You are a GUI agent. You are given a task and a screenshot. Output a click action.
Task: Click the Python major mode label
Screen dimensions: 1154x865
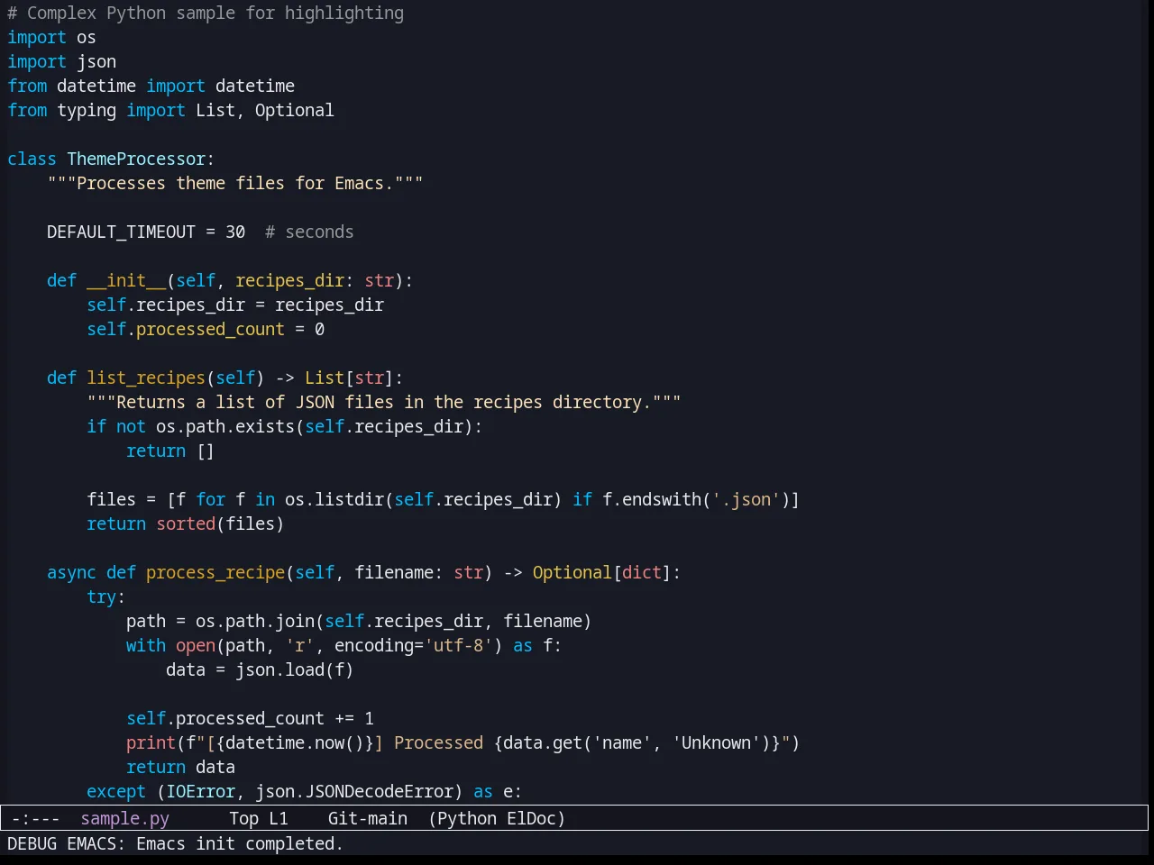click(x=467, y=818)
